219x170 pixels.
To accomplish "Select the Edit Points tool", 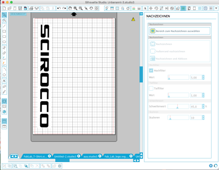I will [x=4, y=20].
